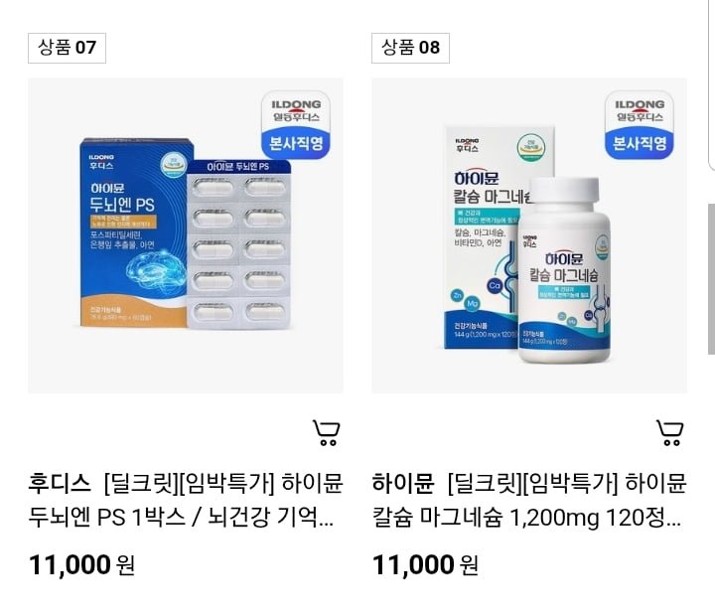Open 하이뮨 brand link on product 08
715x614 pixels.
[x=403, y=484]
